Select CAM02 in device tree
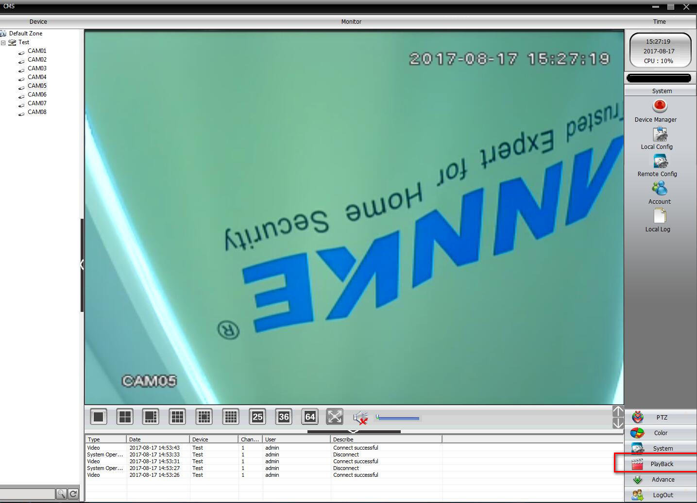This screenshot has height=503, width=697. pos(37,60)
